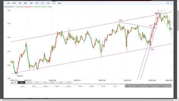Click the down triangle indicator arrow
The width and height of the screenshot is (179, 101).
point(15,82)
